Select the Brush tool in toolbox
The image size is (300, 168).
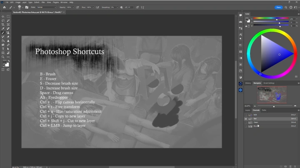[x=3, y=33]
